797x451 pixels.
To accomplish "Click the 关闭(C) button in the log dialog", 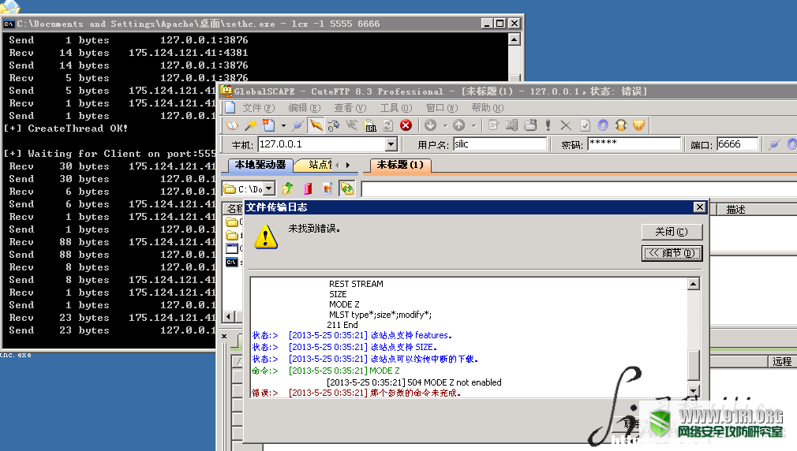I will 672,232.
